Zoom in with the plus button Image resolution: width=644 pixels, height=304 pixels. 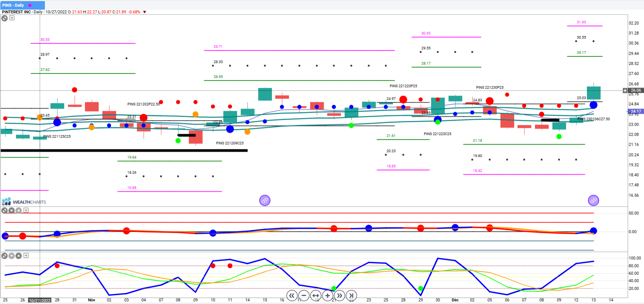[328, 295]
